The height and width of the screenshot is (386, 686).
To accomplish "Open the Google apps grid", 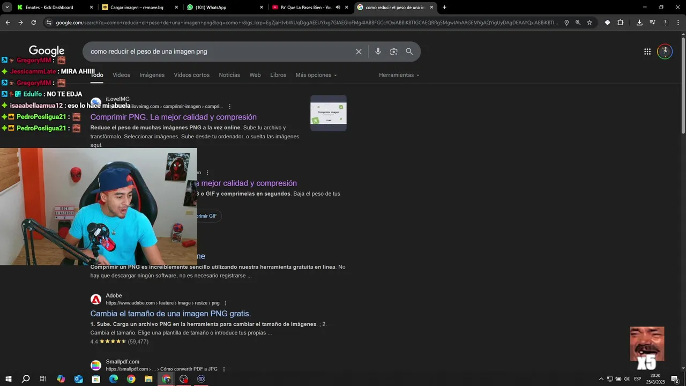I will pos(647,51).
